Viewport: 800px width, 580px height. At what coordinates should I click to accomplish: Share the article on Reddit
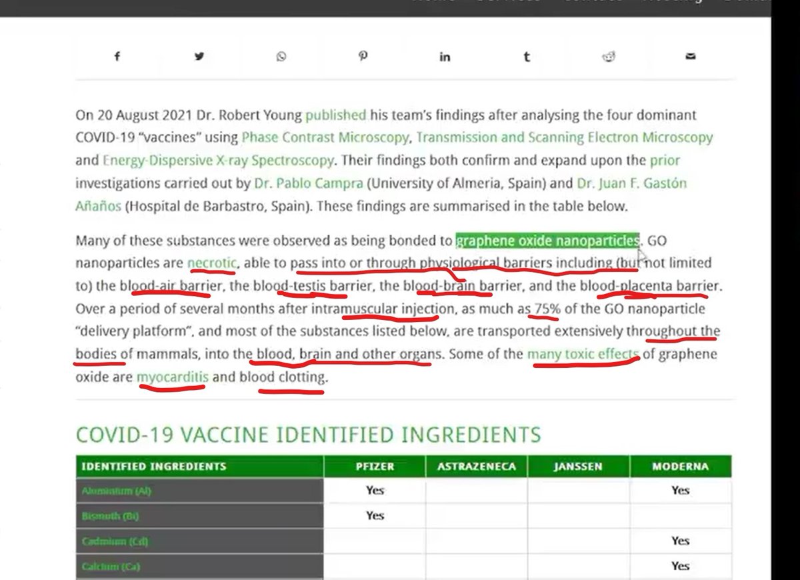click(x=609, y=57)
